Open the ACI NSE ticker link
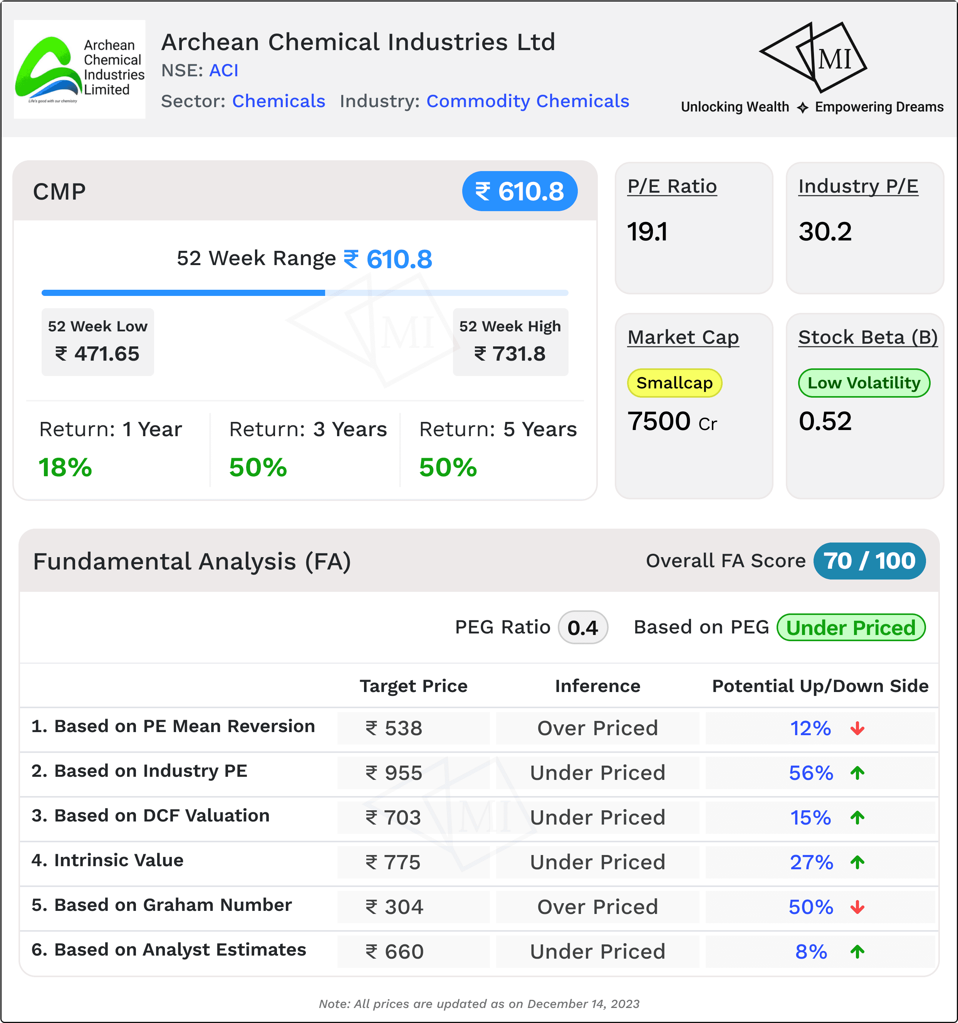This screenshot has width=958, height=1023. [x=224, y=71]
